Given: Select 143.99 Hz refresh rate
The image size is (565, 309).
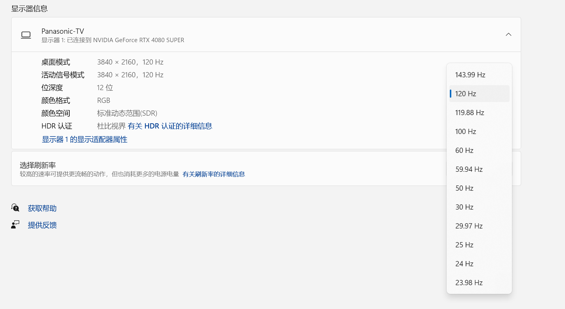Looking at the screenshot, I should coord(470,75).
